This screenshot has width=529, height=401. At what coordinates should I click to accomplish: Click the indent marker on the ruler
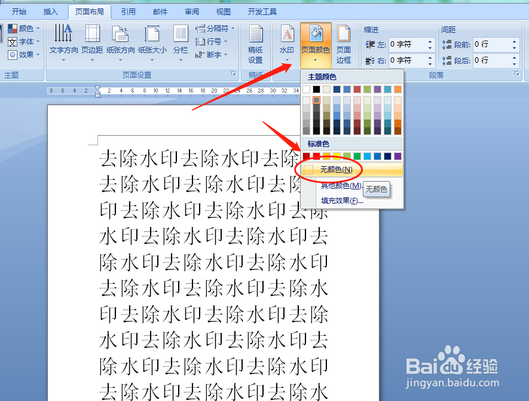pyautogui.click(x=97, y=91)
